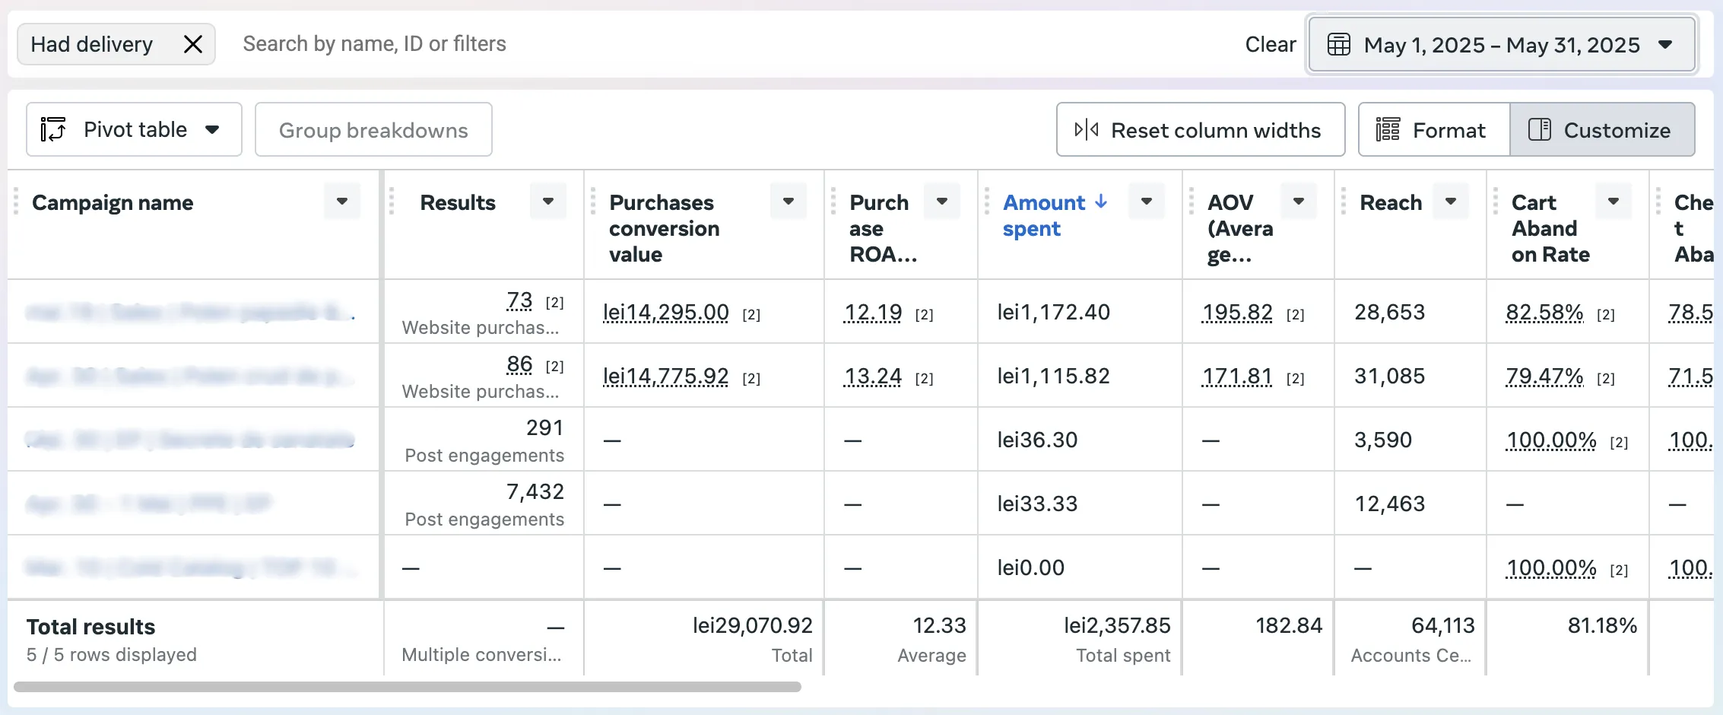This screenshot has height=715, width=1723.
Task: Select amount spent lei1,172.40 cell
Action: [x=1054, y=313]
